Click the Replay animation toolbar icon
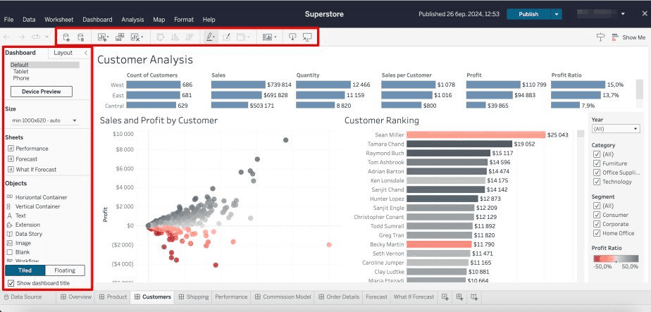Viewport: 651px width, 312px height. pyautogui.click(x=36, y=37)
